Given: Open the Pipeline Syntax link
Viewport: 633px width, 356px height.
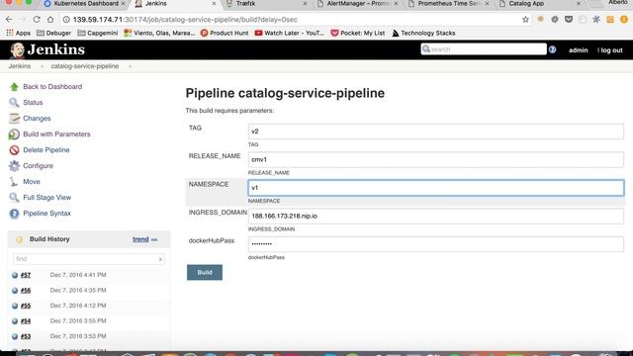Looking at the screenshot, I should [x=46, y=214].
